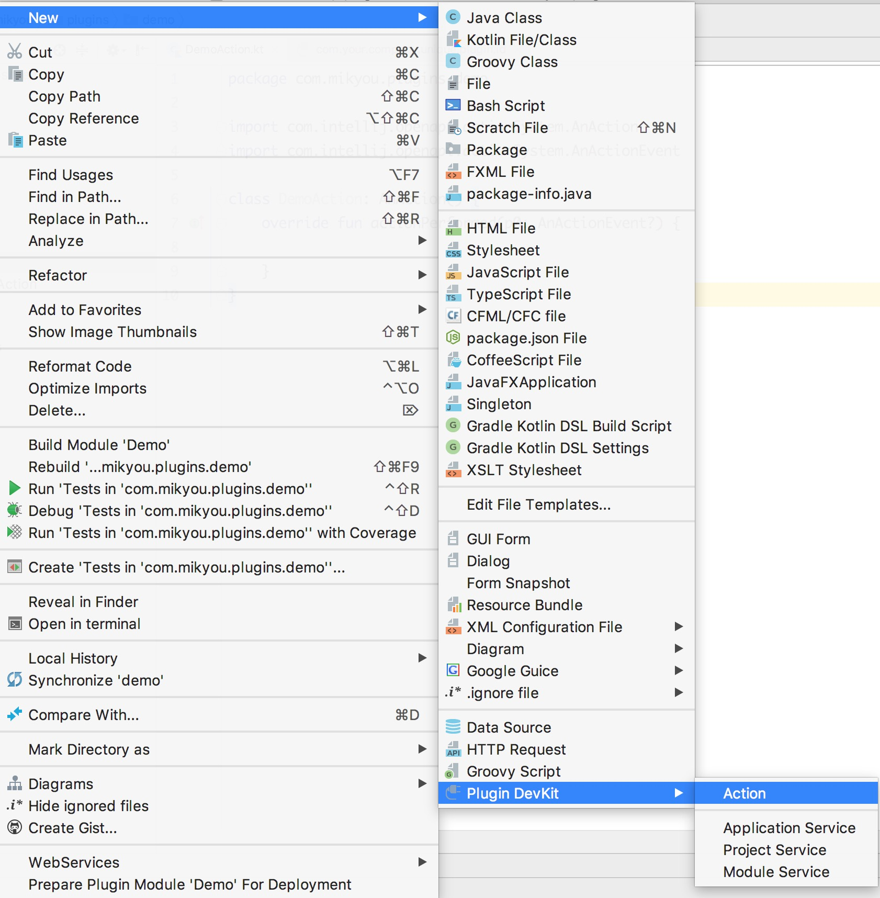Click the green Run tests icon
This screenshot has height=898, width=880.
tap(15, 489)
